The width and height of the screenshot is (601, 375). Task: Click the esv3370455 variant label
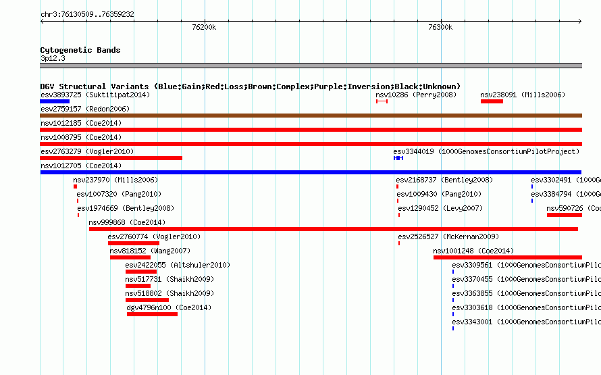tap(526, 279)
